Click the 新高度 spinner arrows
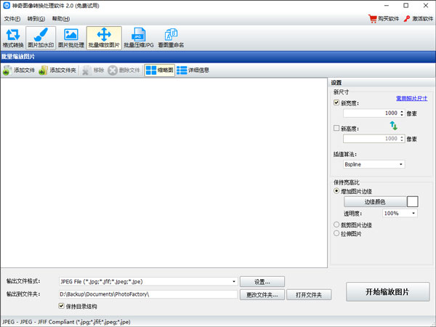This screenshot has height=327, width=436. [x=402, y=139]
